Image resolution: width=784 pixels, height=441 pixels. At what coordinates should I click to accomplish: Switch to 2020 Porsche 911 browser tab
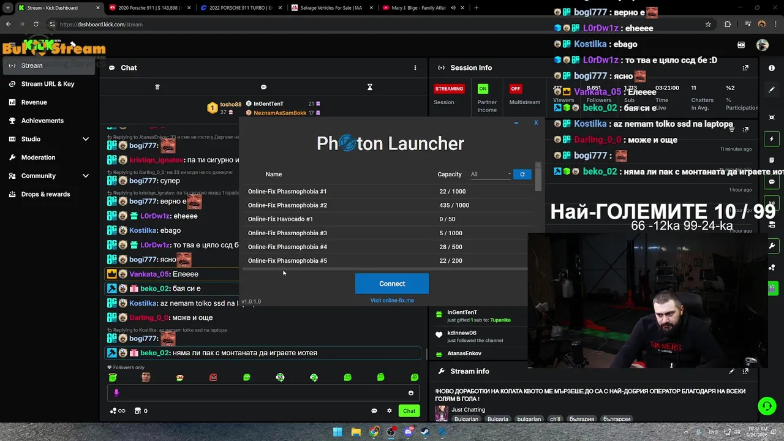tap(149, 8)
